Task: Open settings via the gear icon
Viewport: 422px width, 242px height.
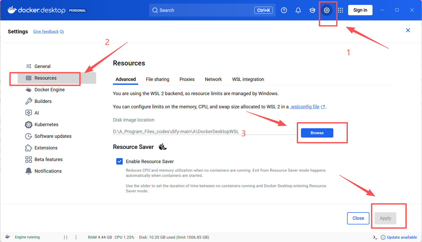Action: (327, 10)
